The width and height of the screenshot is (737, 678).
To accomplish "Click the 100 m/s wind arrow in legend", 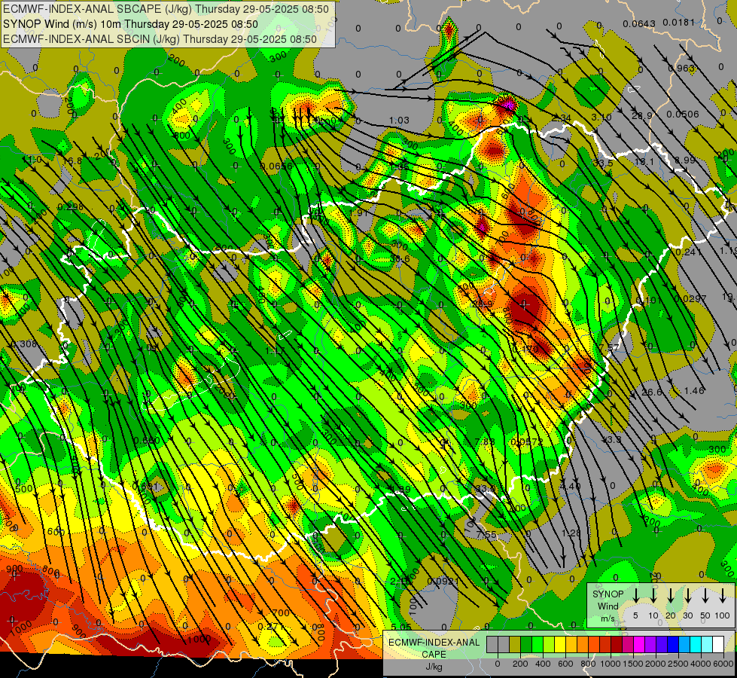I will point(723,595).
